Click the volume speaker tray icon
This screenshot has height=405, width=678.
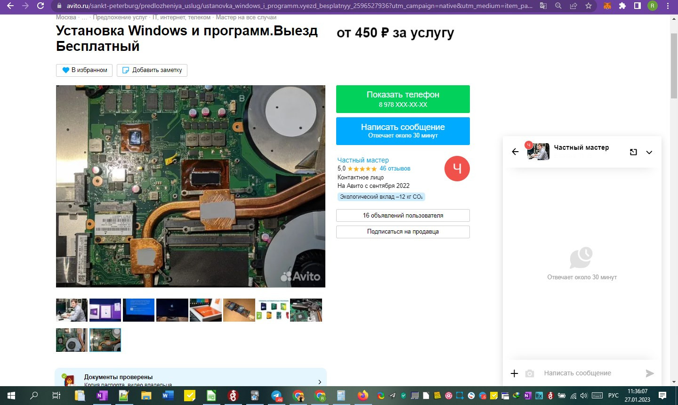coord(584,396)
